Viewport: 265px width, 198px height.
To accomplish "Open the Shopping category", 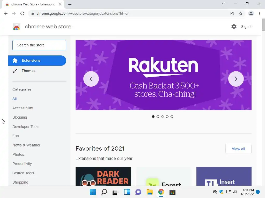I will click(x=20, y=182).
